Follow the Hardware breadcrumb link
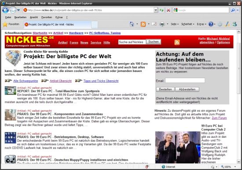The image size is (242, 170). tap(76, 33)
